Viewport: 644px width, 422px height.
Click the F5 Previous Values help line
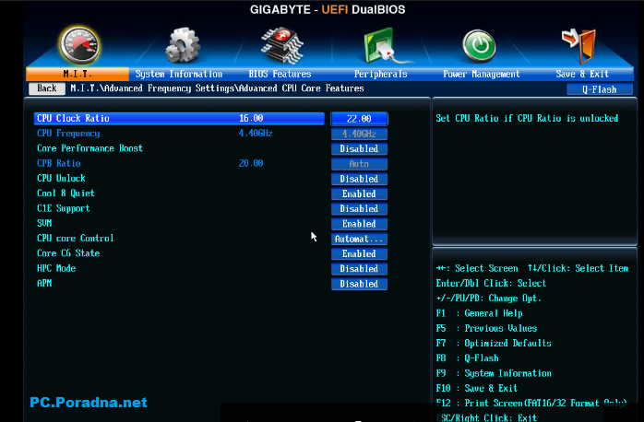click(x=487, y=328)
